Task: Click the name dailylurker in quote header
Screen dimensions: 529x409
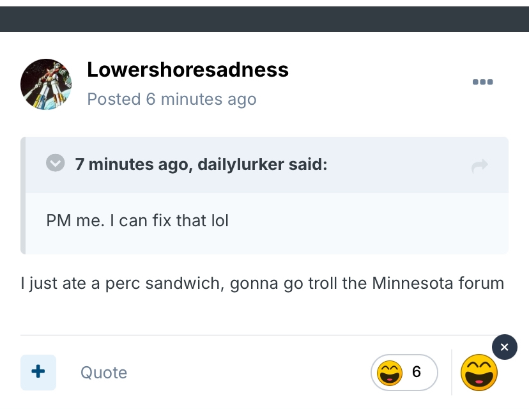Action: pyautogui.click(x=241, y=164)
